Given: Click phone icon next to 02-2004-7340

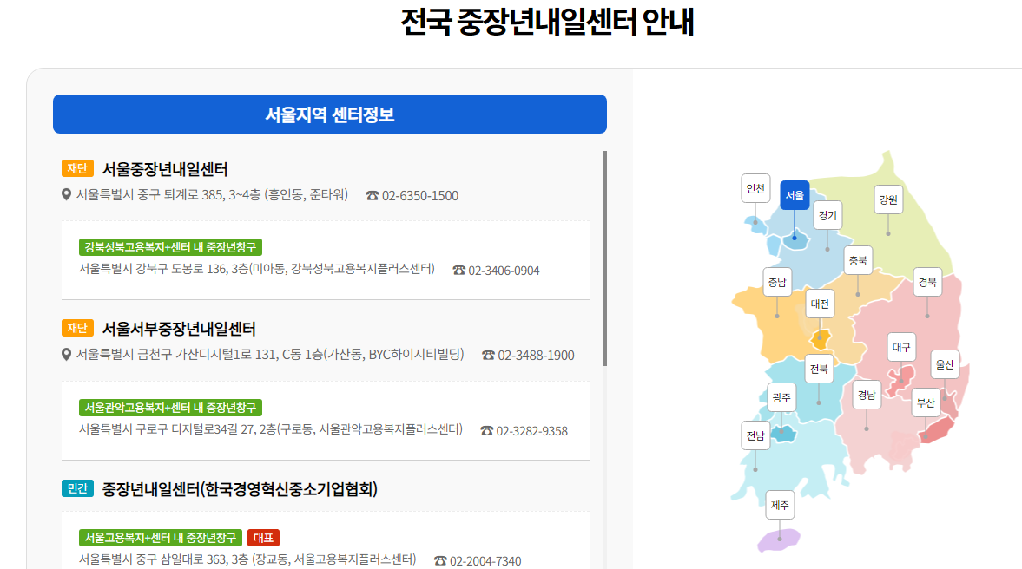Looking at the screenshot, I should pyautogui.click(x=440, y=560).
